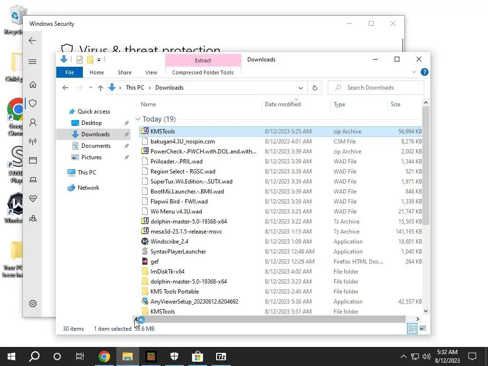Click the Refresh button beside address bar
The width and height of the screenshot is (488, 366).
[315, 88]
